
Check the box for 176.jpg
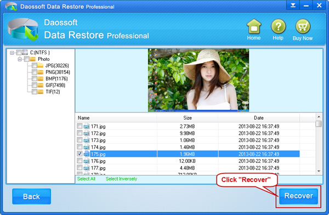click(x=80, y=160)
